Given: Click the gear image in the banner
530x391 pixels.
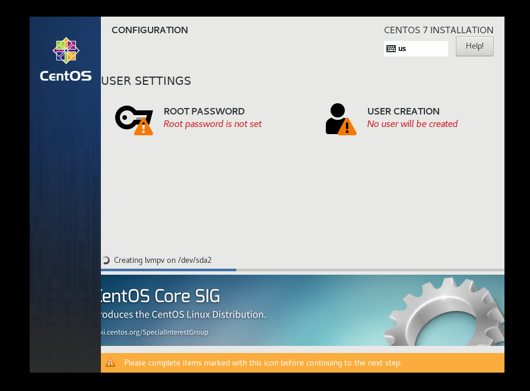Looking at the screenshot, I should click(x=444, y=311).
